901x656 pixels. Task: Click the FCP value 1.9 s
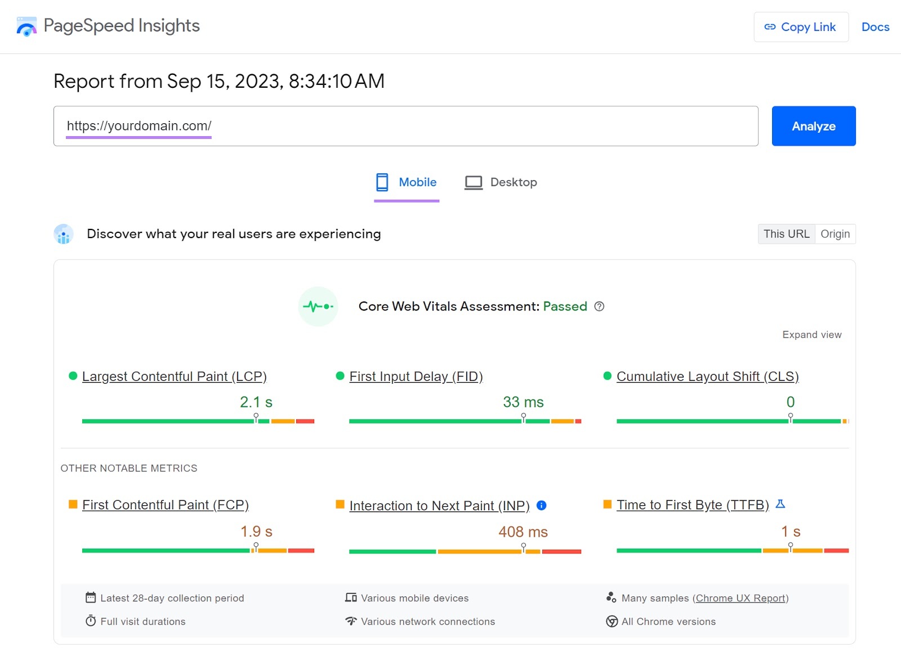256,531
